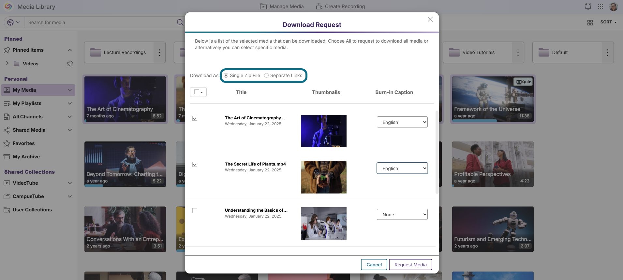Toggle the select-all checkbox dropdown

pyautogui.click(x=198, y=92)
